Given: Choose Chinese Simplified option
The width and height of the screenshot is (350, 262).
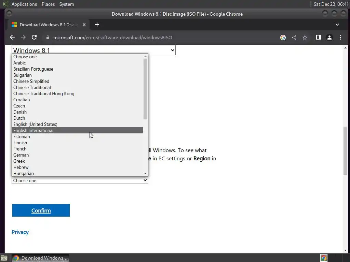Looking at the screenshot, I should [78, 81].
